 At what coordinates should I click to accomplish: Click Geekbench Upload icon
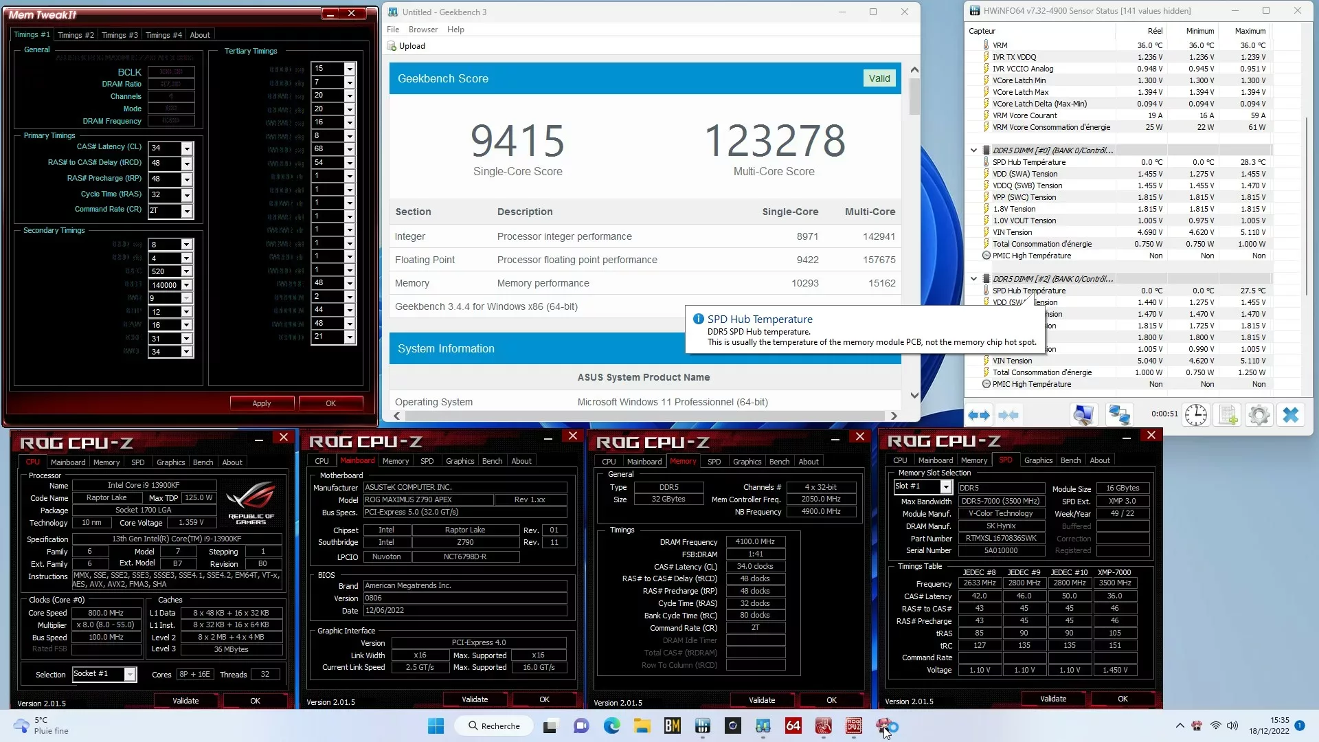(x=392, y=46)
